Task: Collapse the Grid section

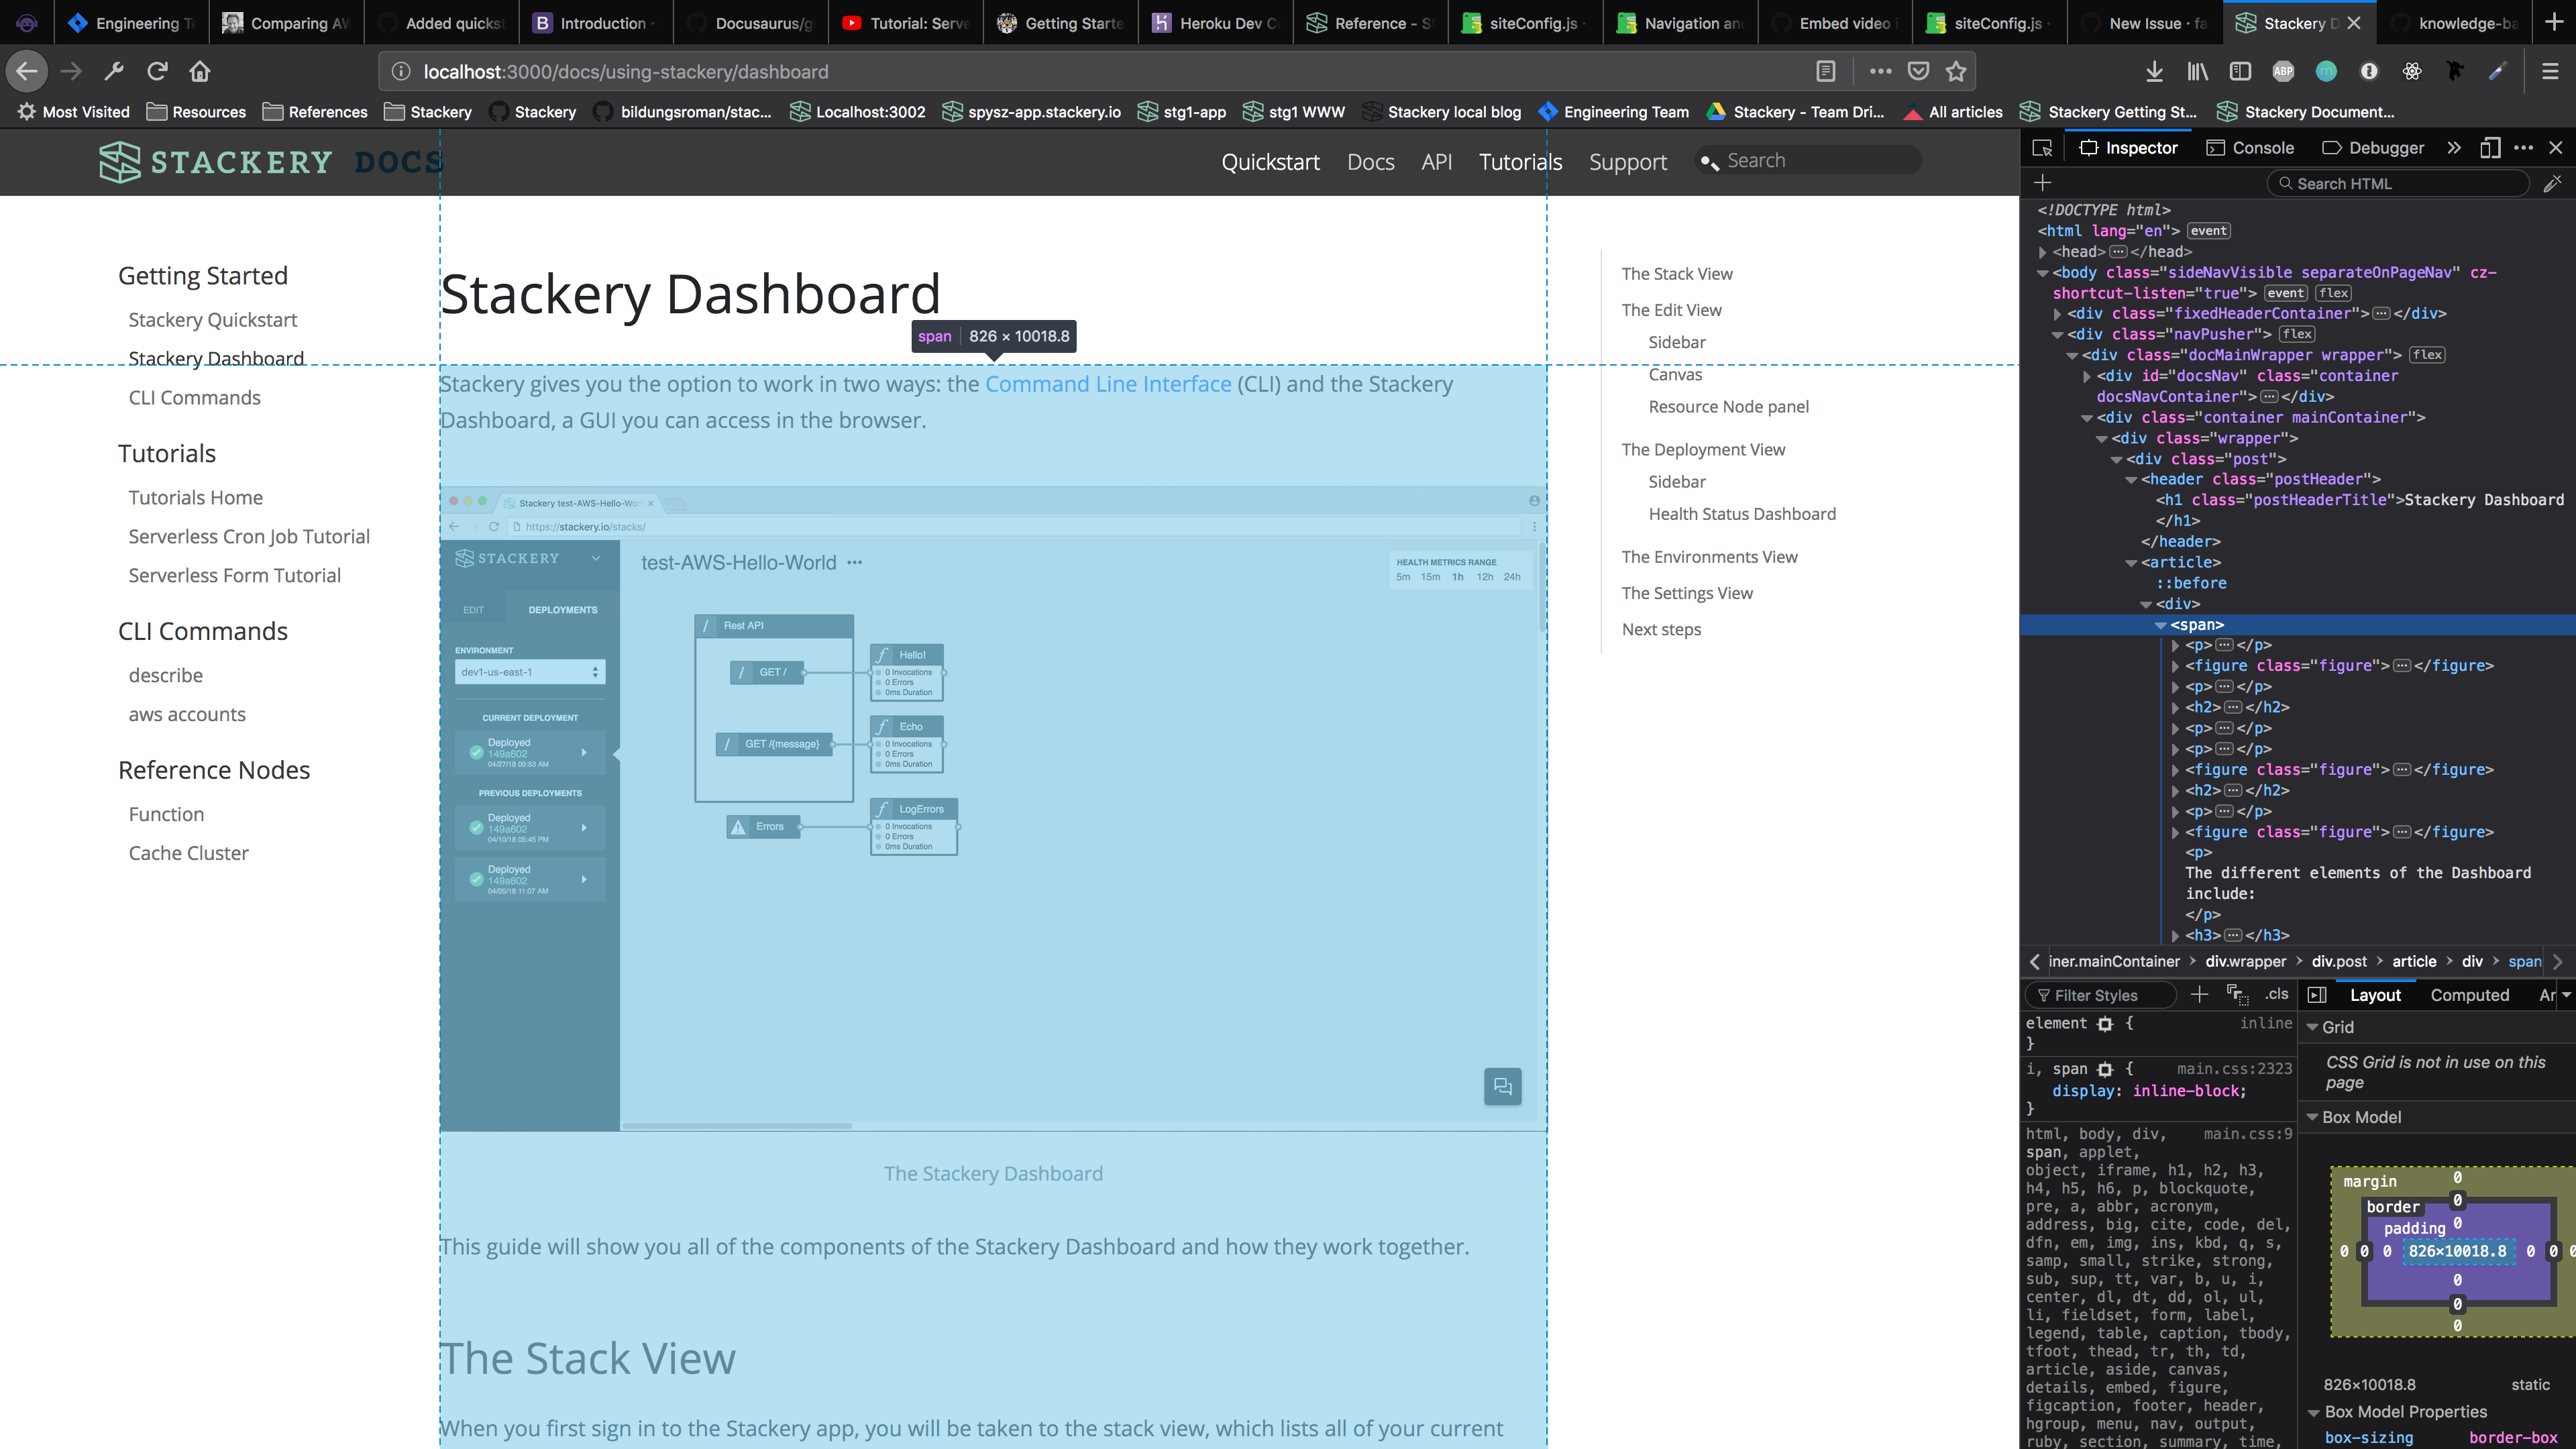Action: [x=2312, y=1027]
